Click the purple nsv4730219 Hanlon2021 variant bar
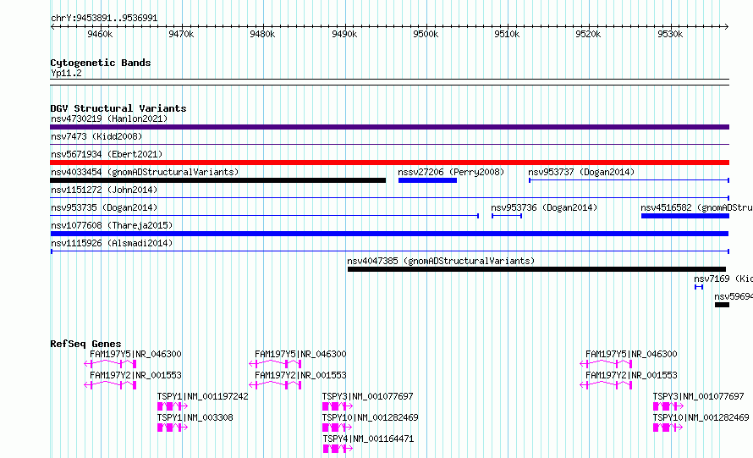 click(389, 127)
